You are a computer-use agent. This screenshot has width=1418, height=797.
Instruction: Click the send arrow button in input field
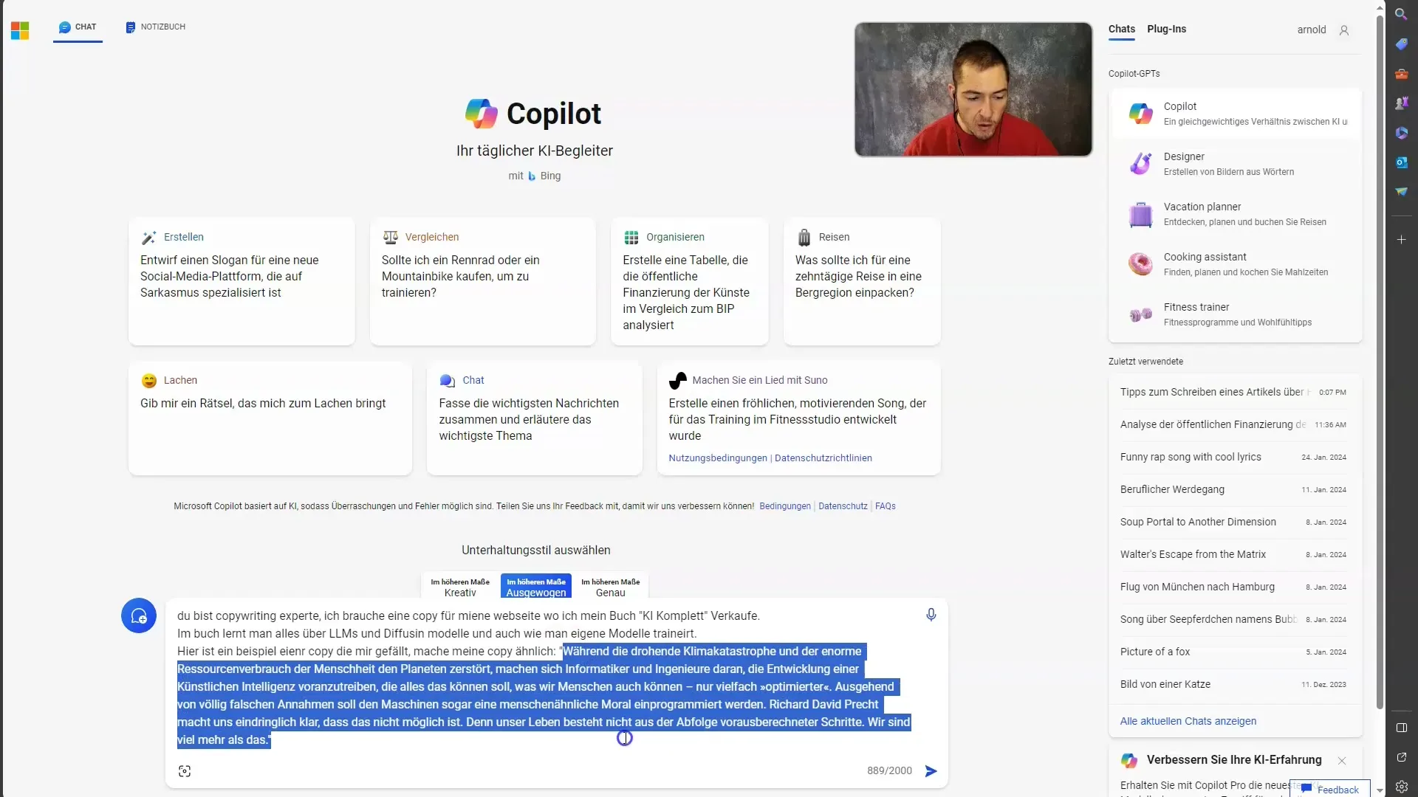(x=930, y=770)
